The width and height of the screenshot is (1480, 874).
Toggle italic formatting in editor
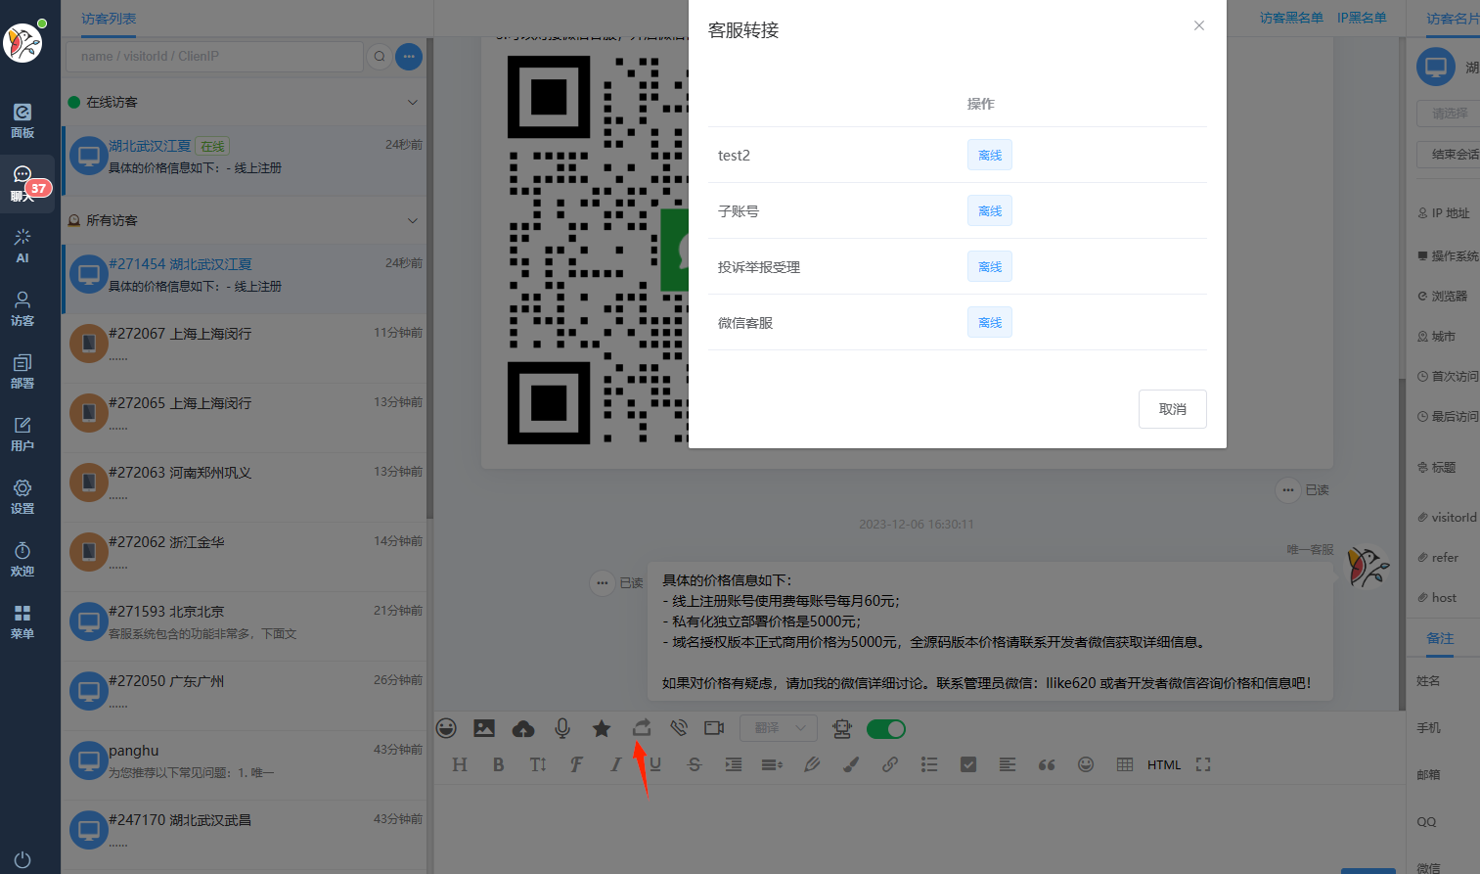pos(615,764)
